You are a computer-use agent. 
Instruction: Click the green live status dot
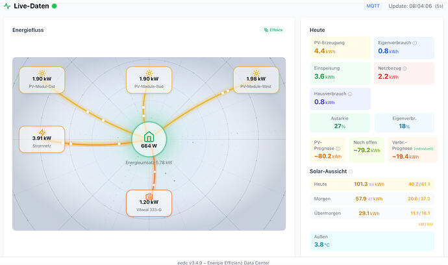tap(54, 6)
